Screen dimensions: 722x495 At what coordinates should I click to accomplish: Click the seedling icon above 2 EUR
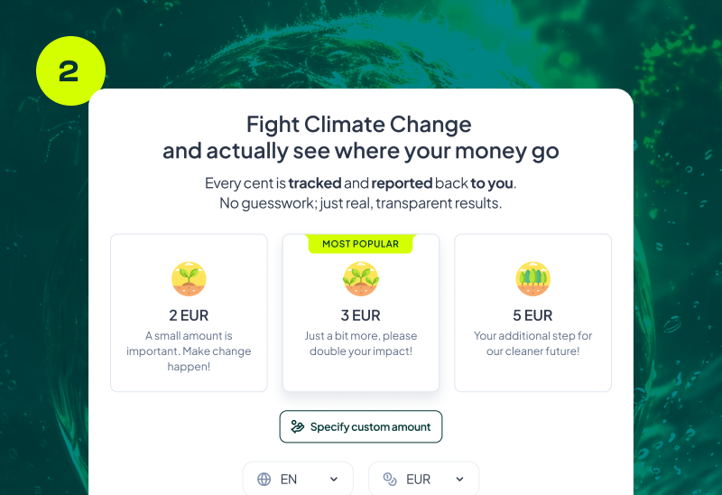coord(189,279)
